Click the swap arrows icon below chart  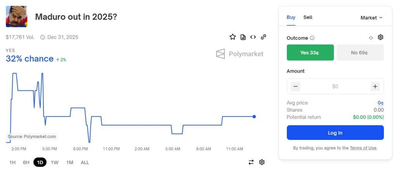[251, 162]
